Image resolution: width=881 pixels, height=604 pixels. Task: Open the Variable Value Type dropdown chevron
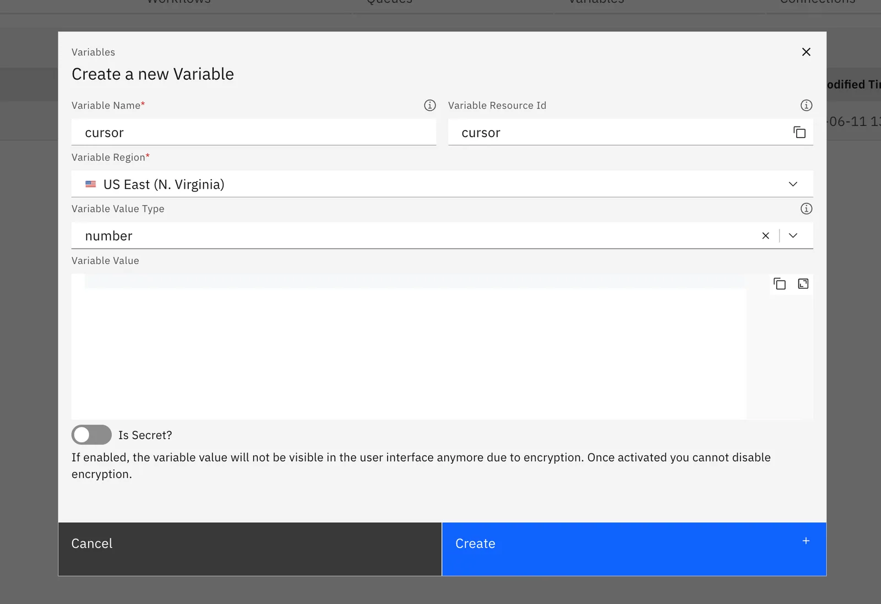point(793,235)
